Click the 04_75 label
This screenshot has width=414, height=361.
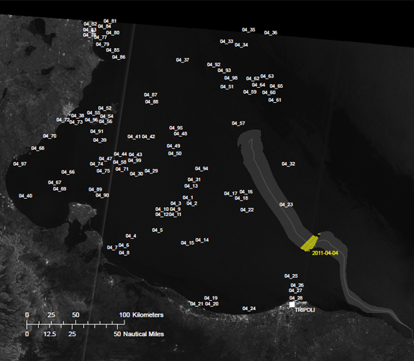pyautogui.click(x=103, y=171)
